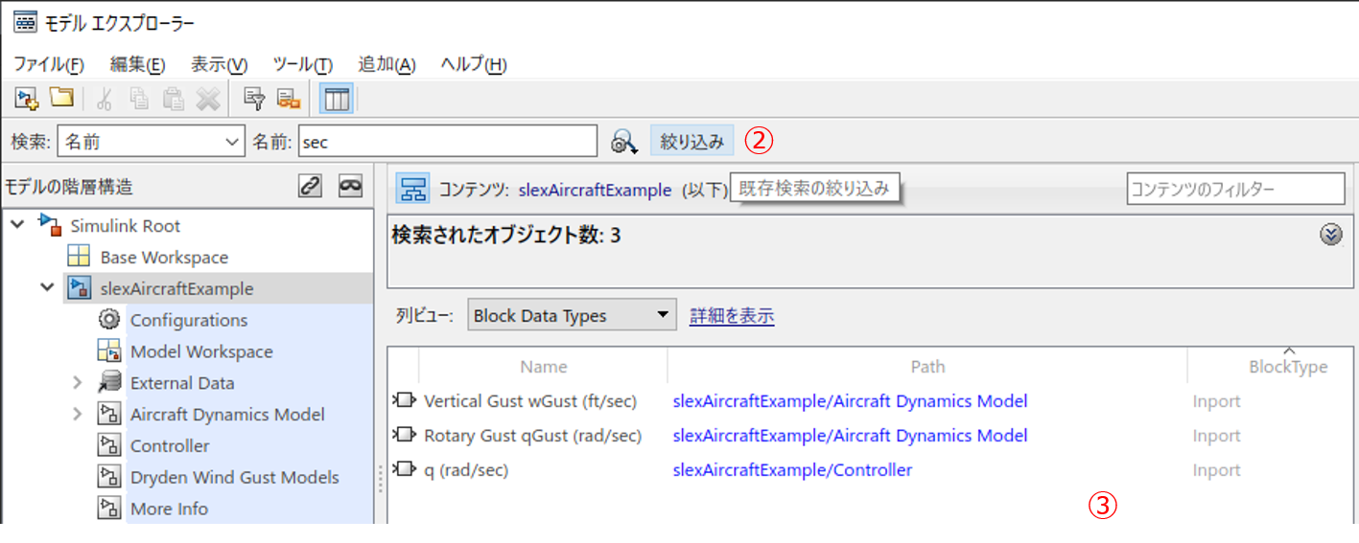Select Dryden Wind Gust Models tree item

coord(235,477)
